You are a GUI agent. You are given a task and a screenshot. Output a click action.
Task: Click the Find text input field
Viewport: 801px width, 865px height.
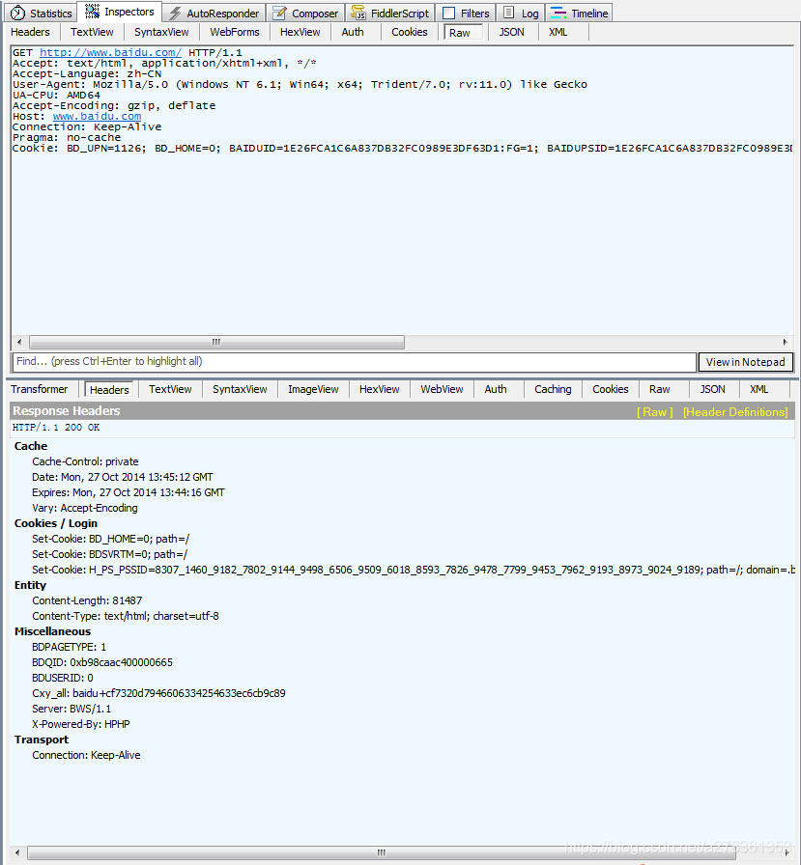354,362
